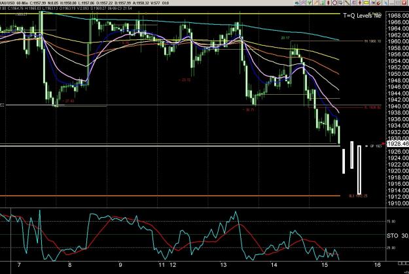Select the red candlestick chart type icon
Screen dimensions: 409x274
329,3
